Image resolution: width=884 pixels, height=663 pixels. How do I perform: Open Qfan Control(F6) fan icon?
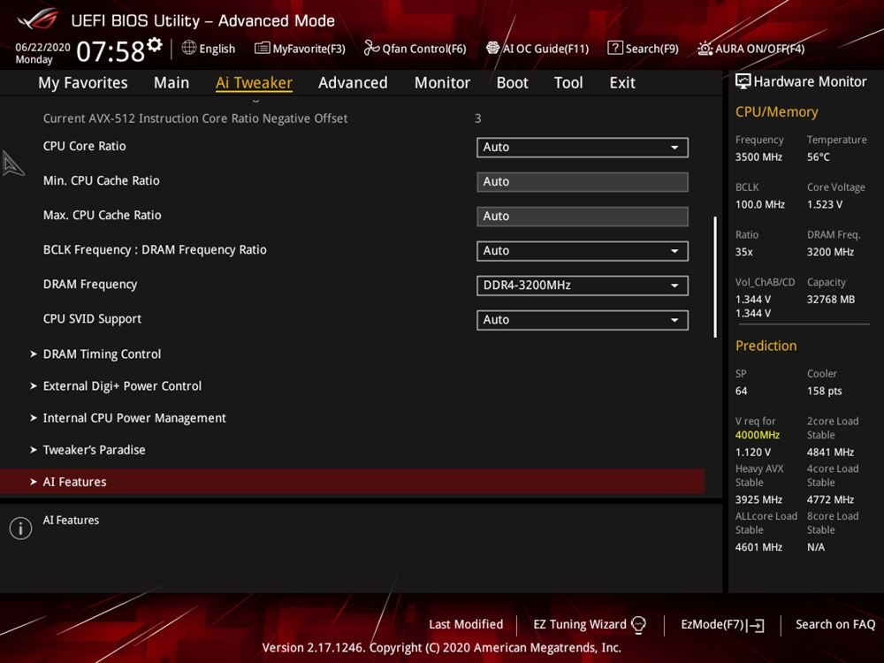coord(371,48)
